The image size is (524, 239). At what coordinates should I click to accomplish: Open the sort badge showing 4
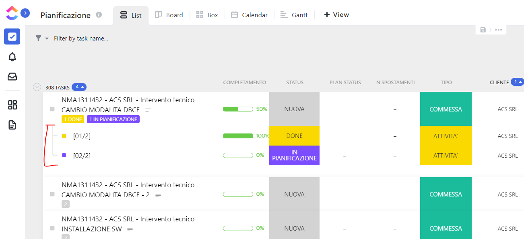point(79,87)
